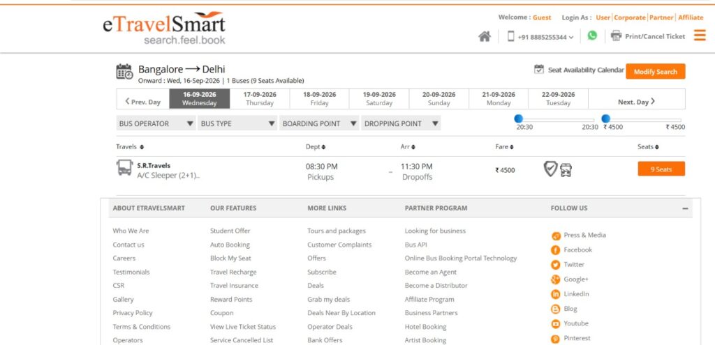Open the Blog social icon
715x345 pixels.
point(555,309)
